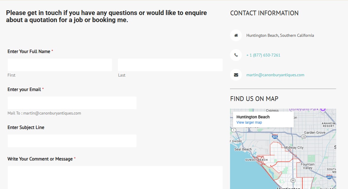Viewport: 348px width, 189px height.
Task: Open the martin@canonburyantiques.com email link
Action: coord(275,75)
